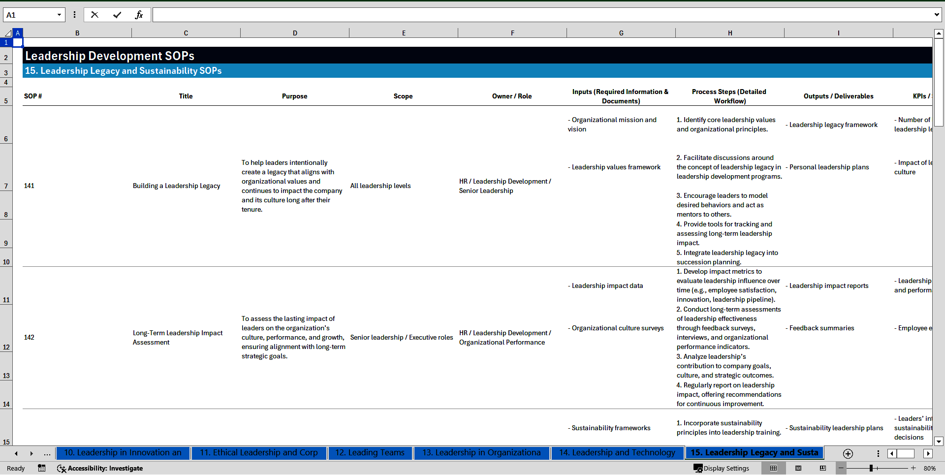Click the formula bar input field
This screenshot has height=475, width=945.
541,15
